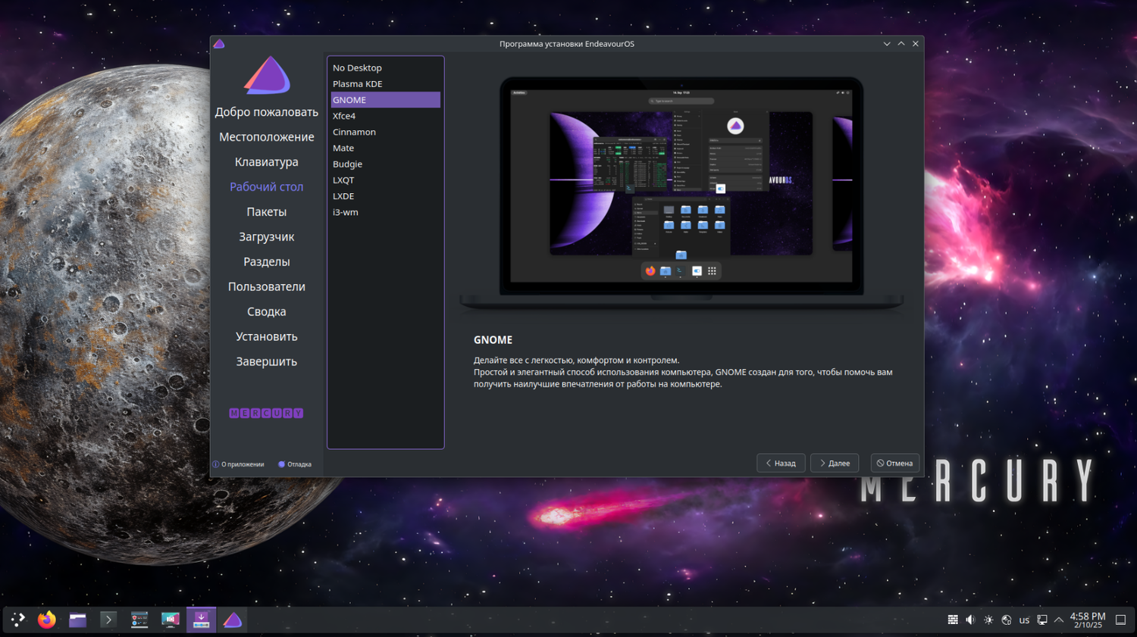Click the 'Завершить' step in the sidebar

click(267, 362)
